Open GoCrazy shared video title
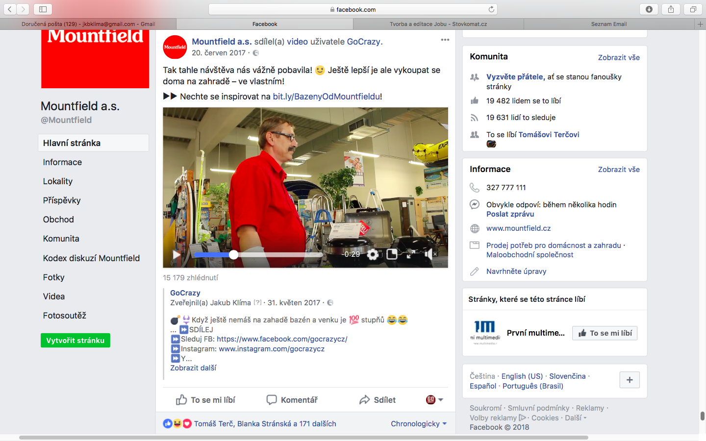The height and width of the screenshot is (441, 706). [185, 293]
